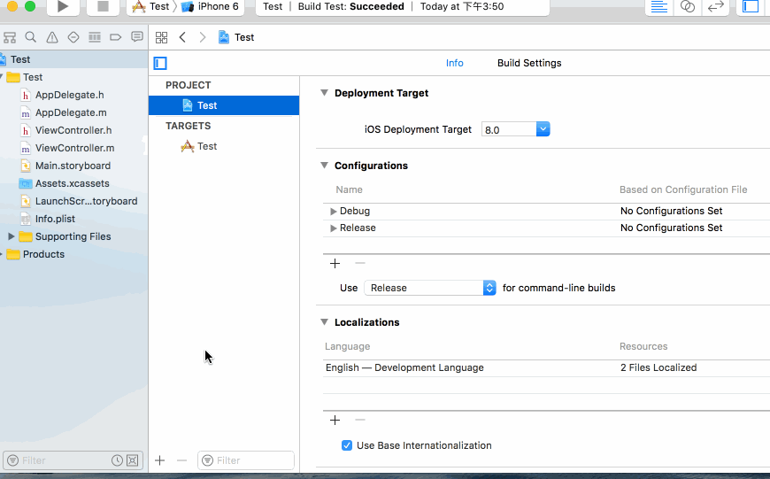The image size is (770, 479).
Task: Open the report navigator speech bubble icon
Action: [x=137, y=37]
